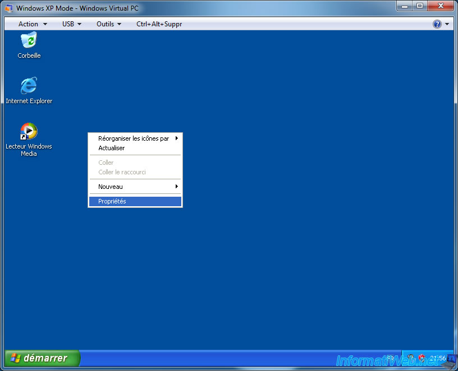The image size is (458, 371).
Task: Open the Corbeille recycle bin icon
Action: (29, 40)
